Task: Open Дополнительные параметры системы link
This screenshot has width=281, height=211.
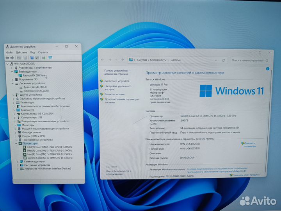Action: pyautogui.click(x=122, y=101)
